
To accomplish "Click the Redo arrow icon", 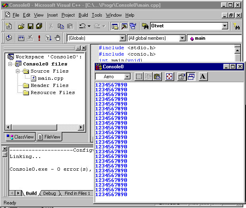I will (x=97, y=26).
